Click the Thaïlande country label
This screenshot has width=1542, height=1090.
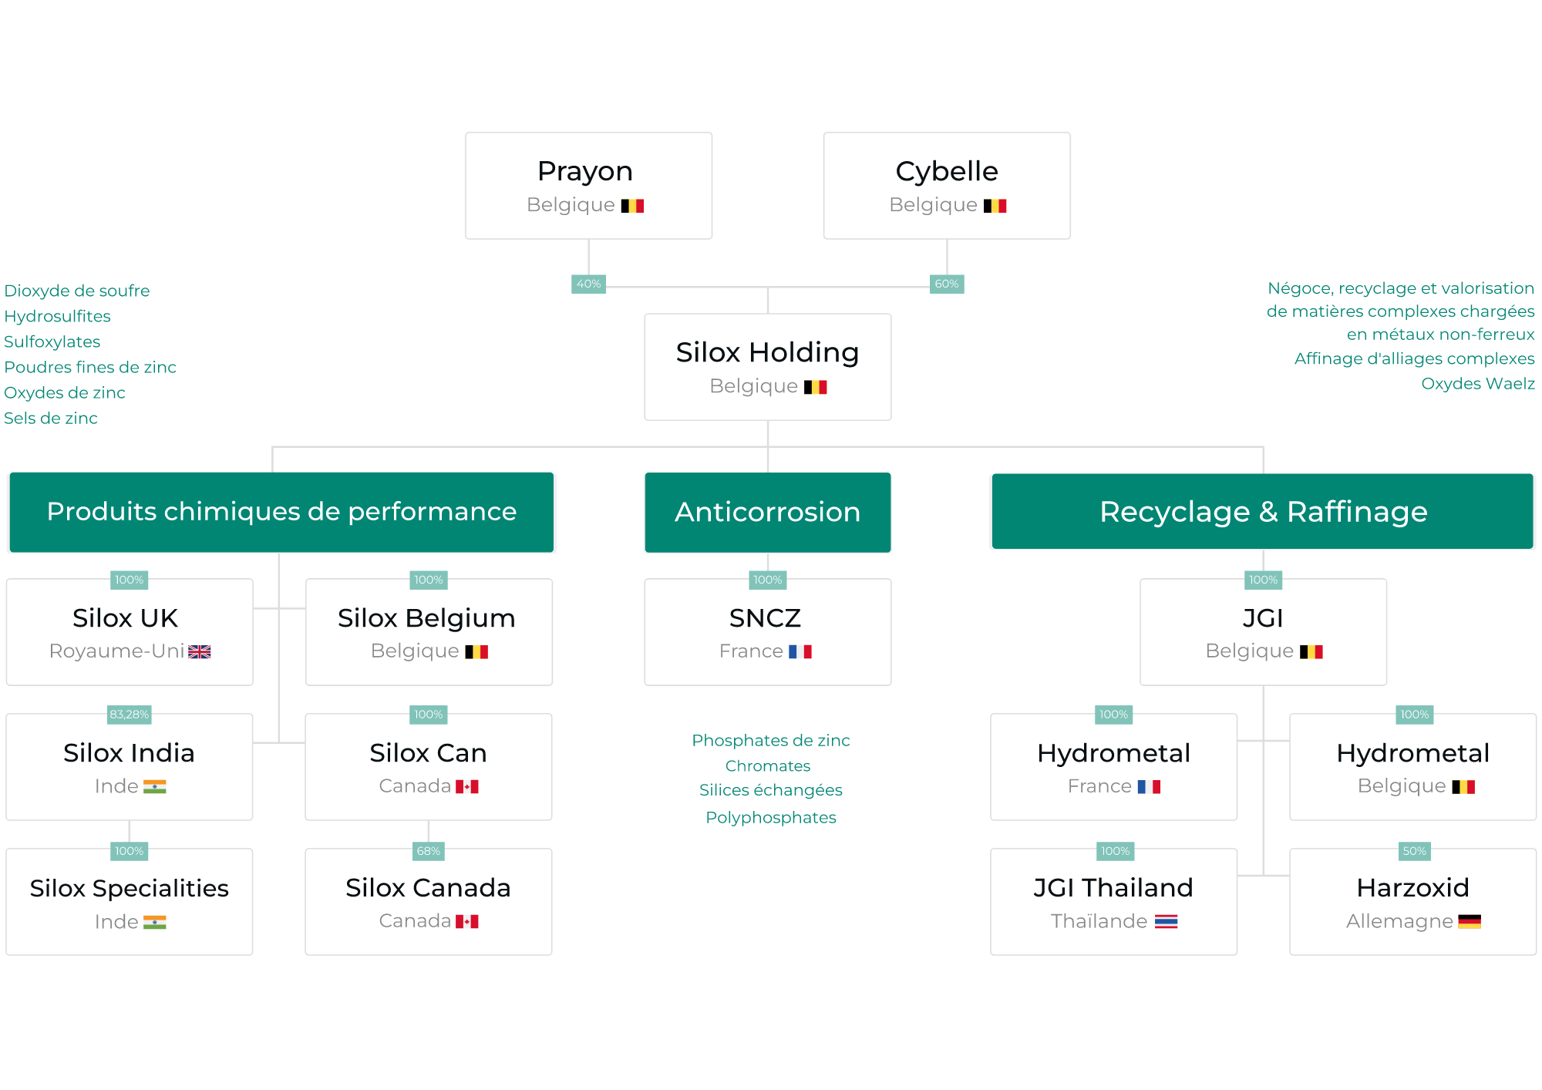coord(1099,921)
